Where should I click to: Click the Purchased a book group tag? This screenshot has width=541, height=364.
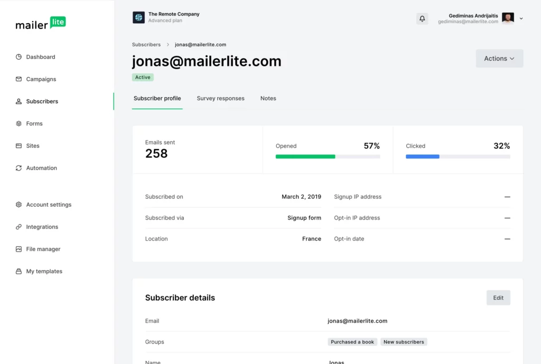(352, 342)
